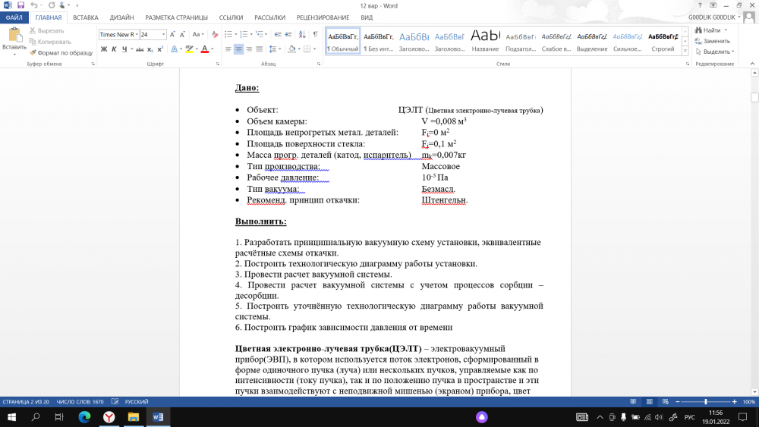The width and height of the screenshot is (759, 427).
Task: Toggle bold formatting Ж
Action: 103,49
